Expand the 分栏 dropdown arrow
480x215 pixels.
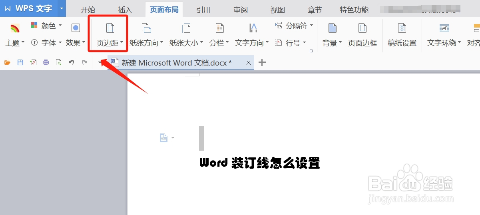pyautogui.click(x=227, y=42)
